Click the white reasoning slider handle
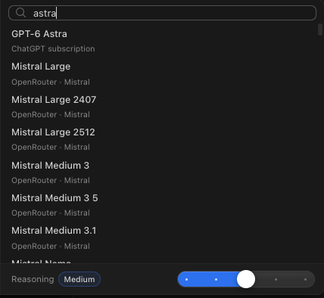The image size is (324, 298). pos(246,279)
